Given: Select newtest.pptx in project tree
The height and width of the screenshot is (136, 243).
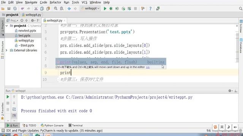Looking at the screenshot, I should pos(27,31).
